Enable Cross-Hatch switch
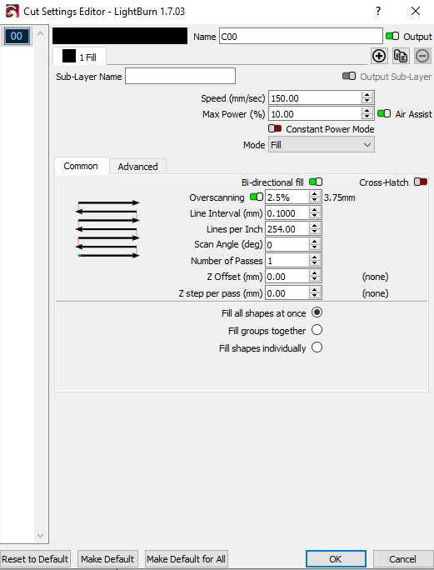The height and width of the screenshot is (570, 434). click(x=421, y=182)
